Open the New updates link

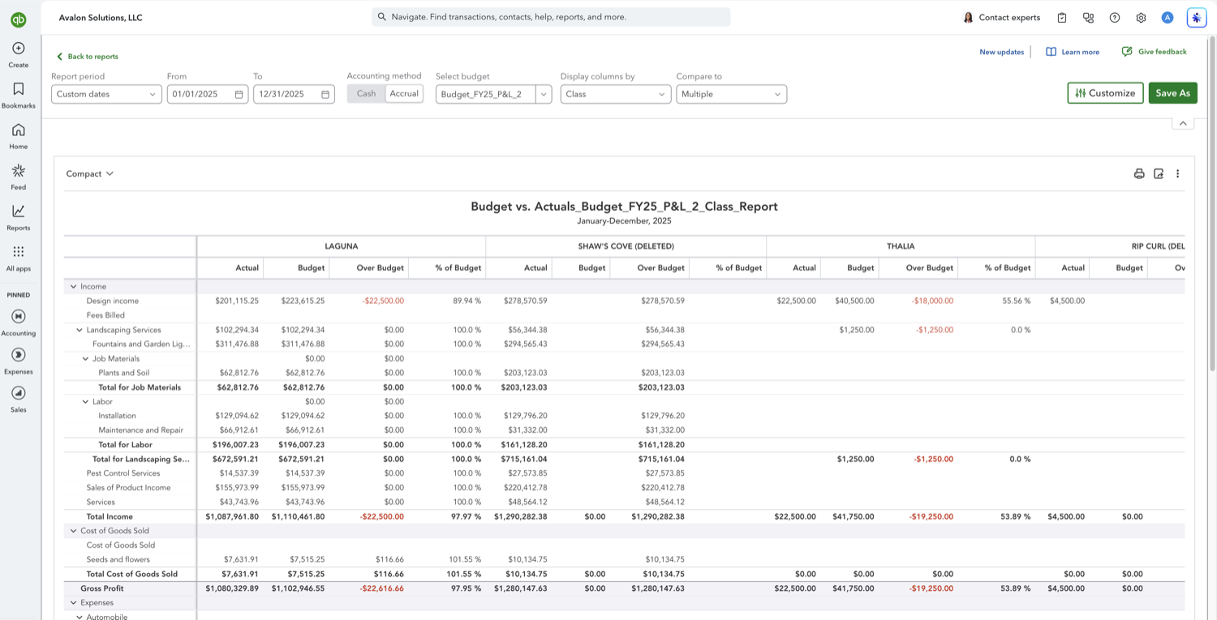1001,52
